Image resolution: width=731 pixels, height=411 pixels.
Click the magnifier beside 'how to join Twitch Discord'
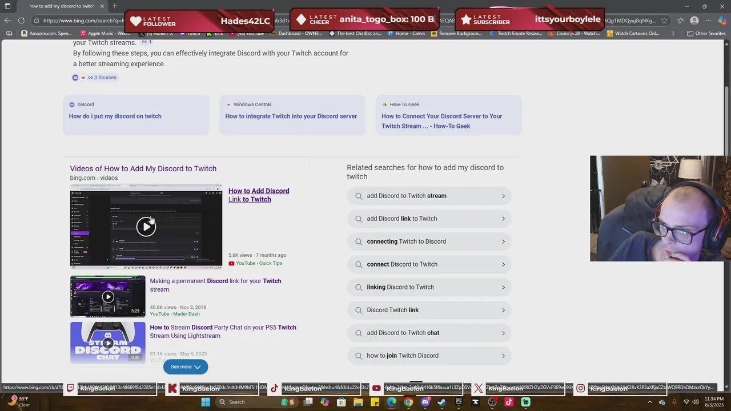(x=359, y=356)
